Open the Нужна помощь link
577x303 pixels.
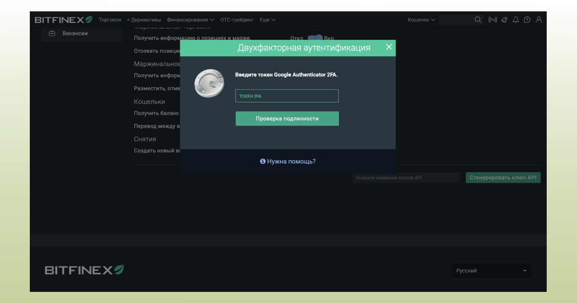coord(291,161)
